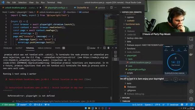
Task: Select .firebaserc file in explorer
Action: (132, 87)
